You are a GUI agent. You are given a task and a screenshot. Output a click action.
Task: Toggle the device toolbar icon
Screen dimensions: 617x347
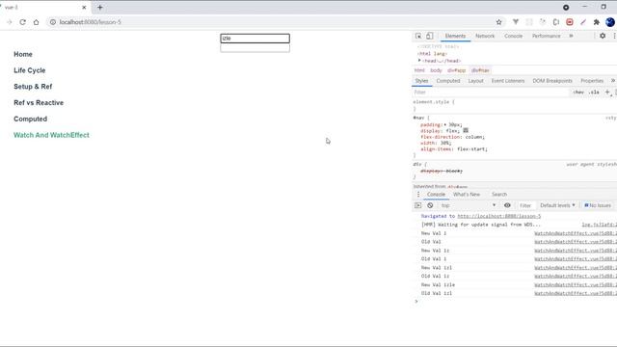pos(429,36)
